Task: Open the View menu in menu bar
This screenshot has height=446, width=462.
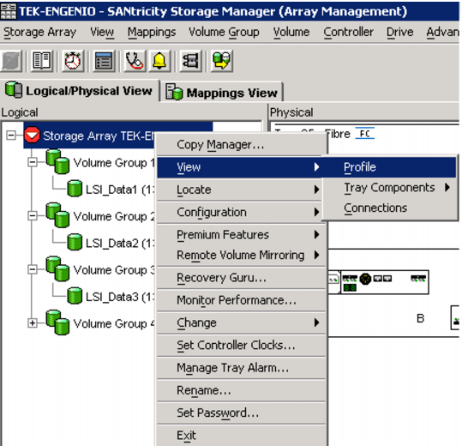Action: pyautogui.click(x=102, y=32)
